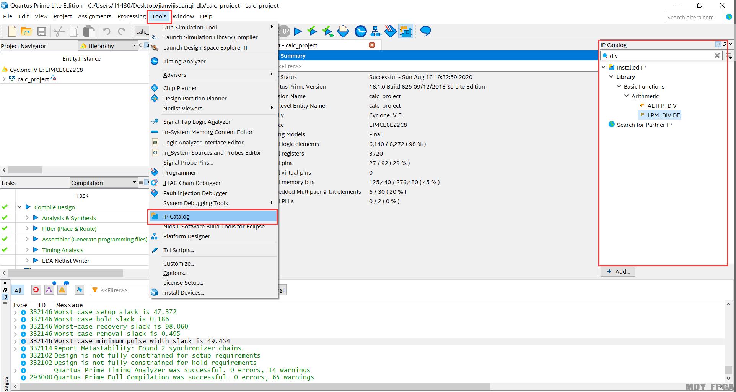Filter messages by error red X icon
The image size is (736, 392).
pos(36,290)
